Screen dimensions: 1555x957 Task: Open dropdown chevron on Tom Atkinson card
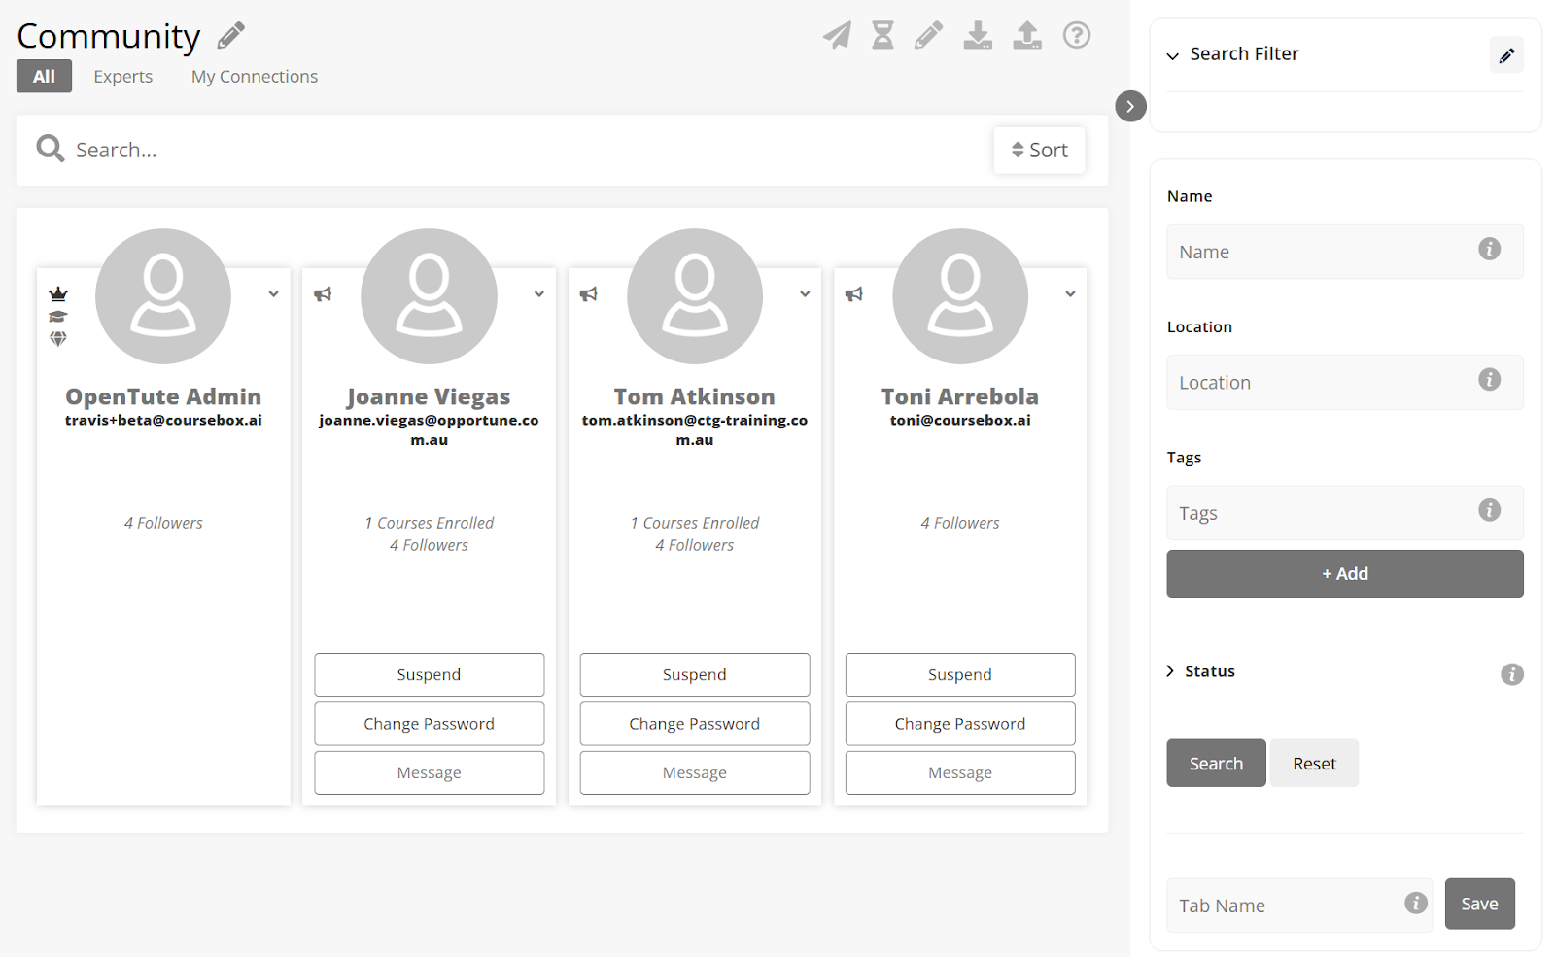point(805,294)
